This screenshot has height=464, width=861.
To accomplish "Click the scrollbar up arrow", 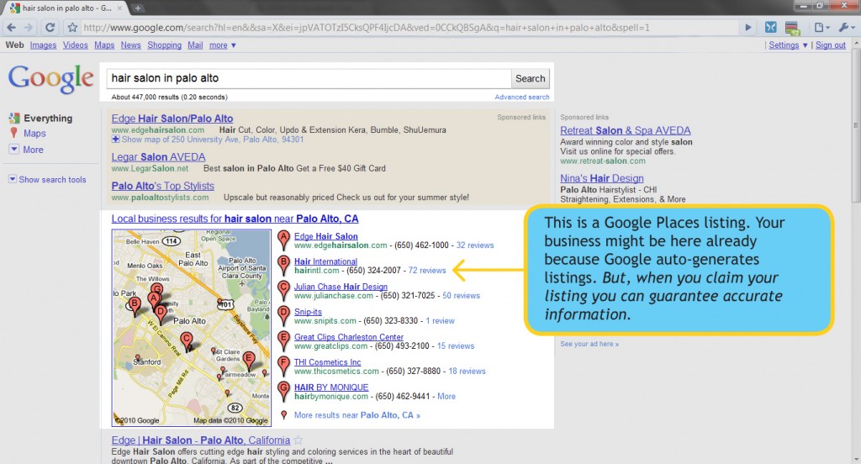I will pyautogui.click(x=856, y=43).
